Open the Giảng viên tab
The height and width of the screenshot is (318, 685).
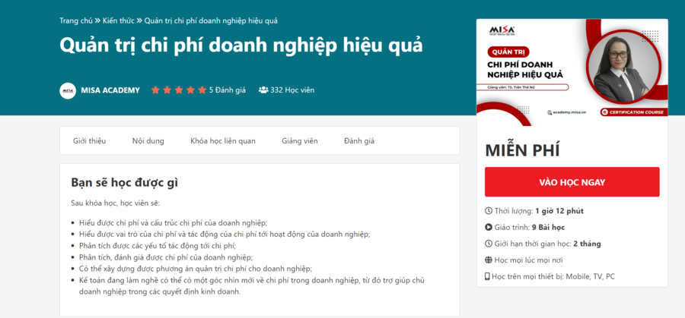pyautogui.click(x=300, y=140)
